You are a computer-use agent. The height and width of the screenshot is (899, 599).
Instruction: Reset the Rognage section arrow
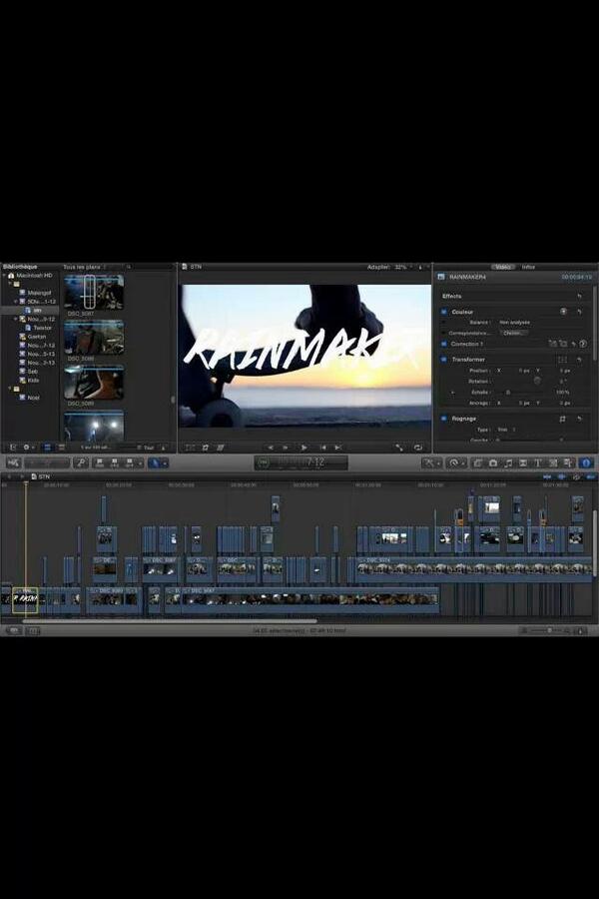pos(580,419)
